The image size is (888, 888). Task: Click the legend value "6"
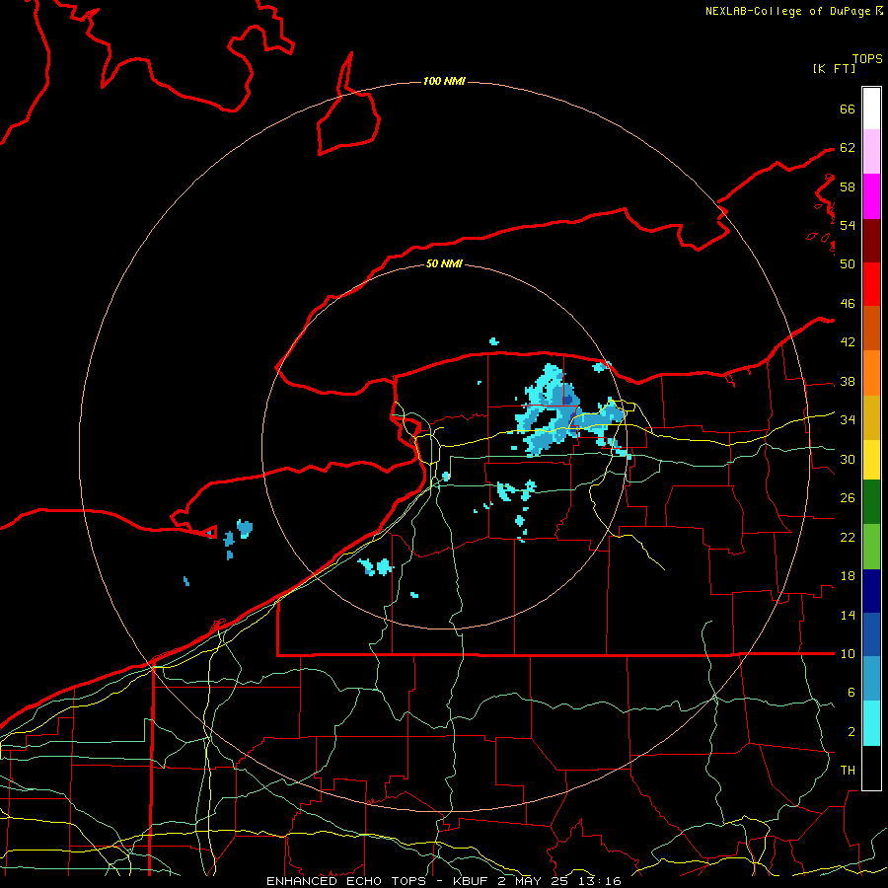[851, 693]
